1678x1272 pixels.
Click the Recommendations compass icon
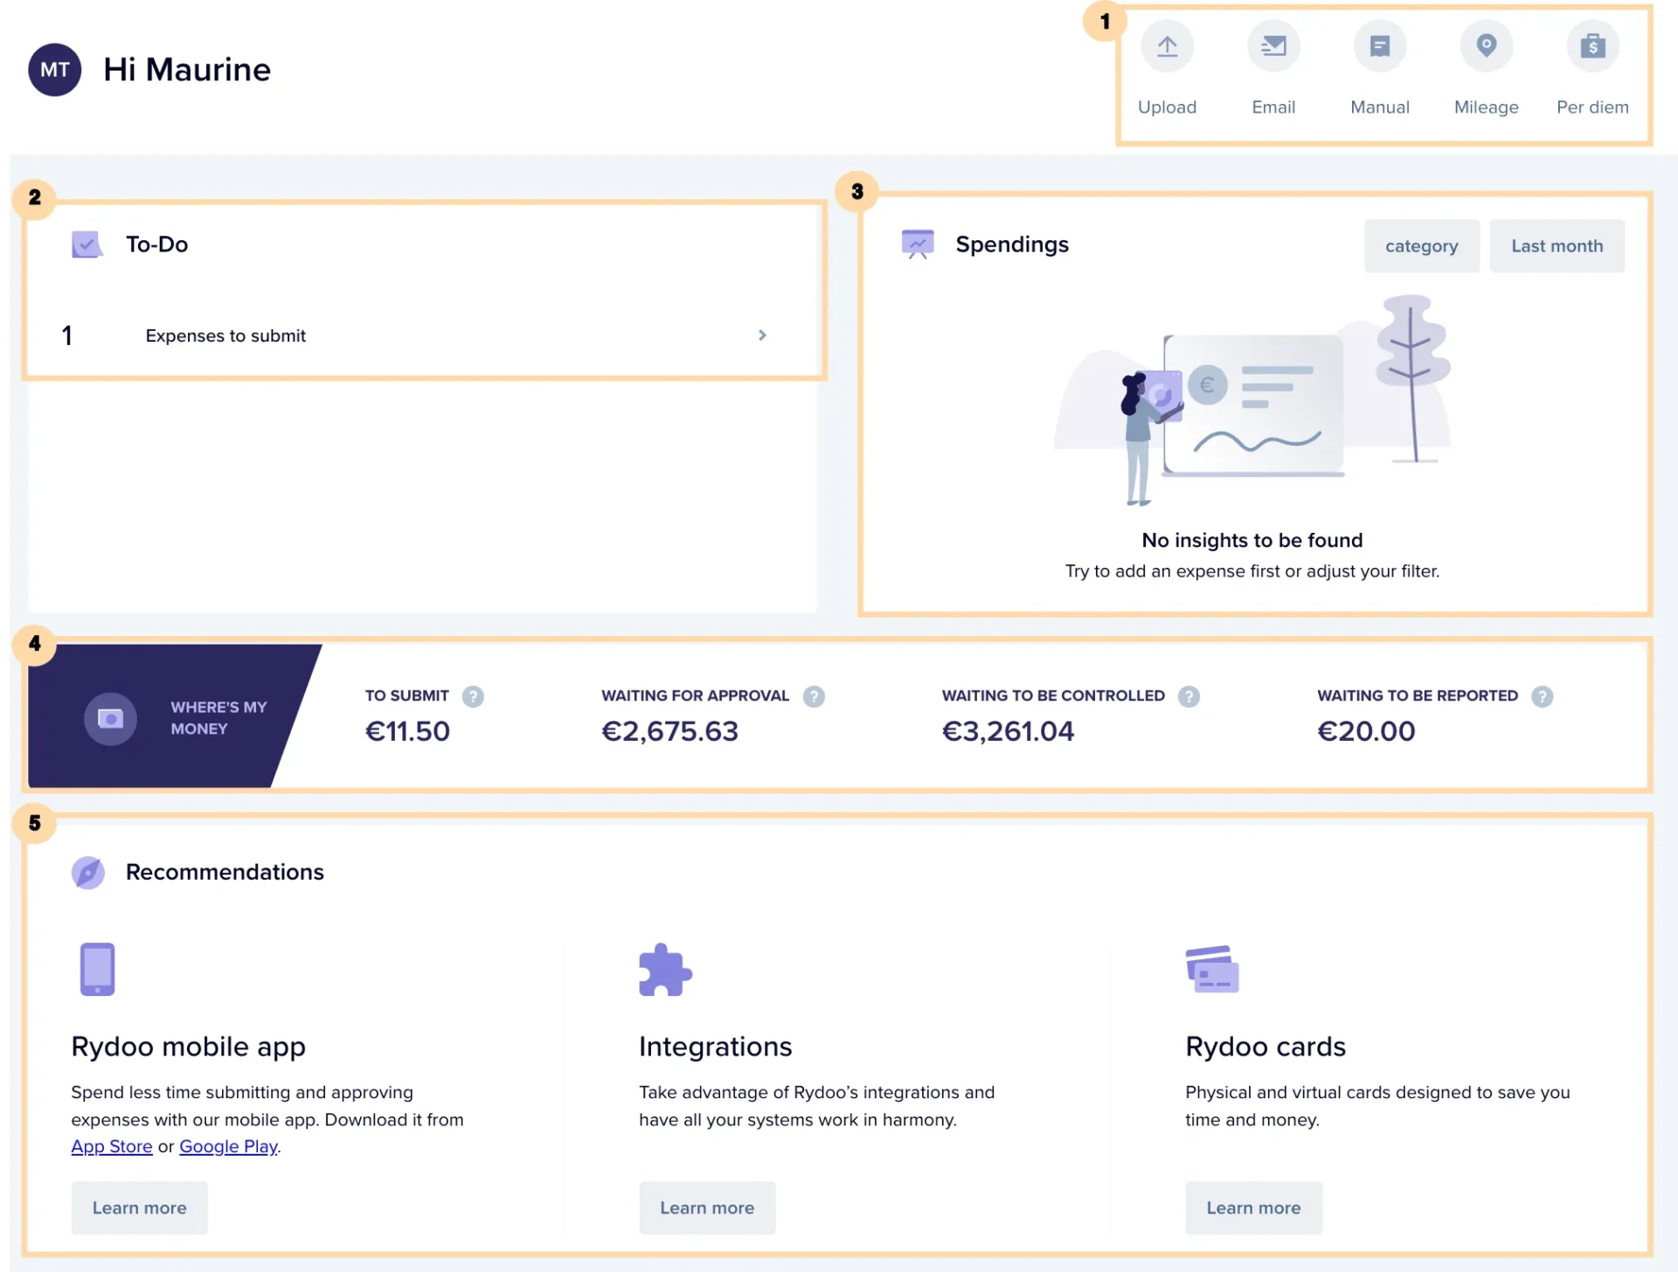click(87, 872)
